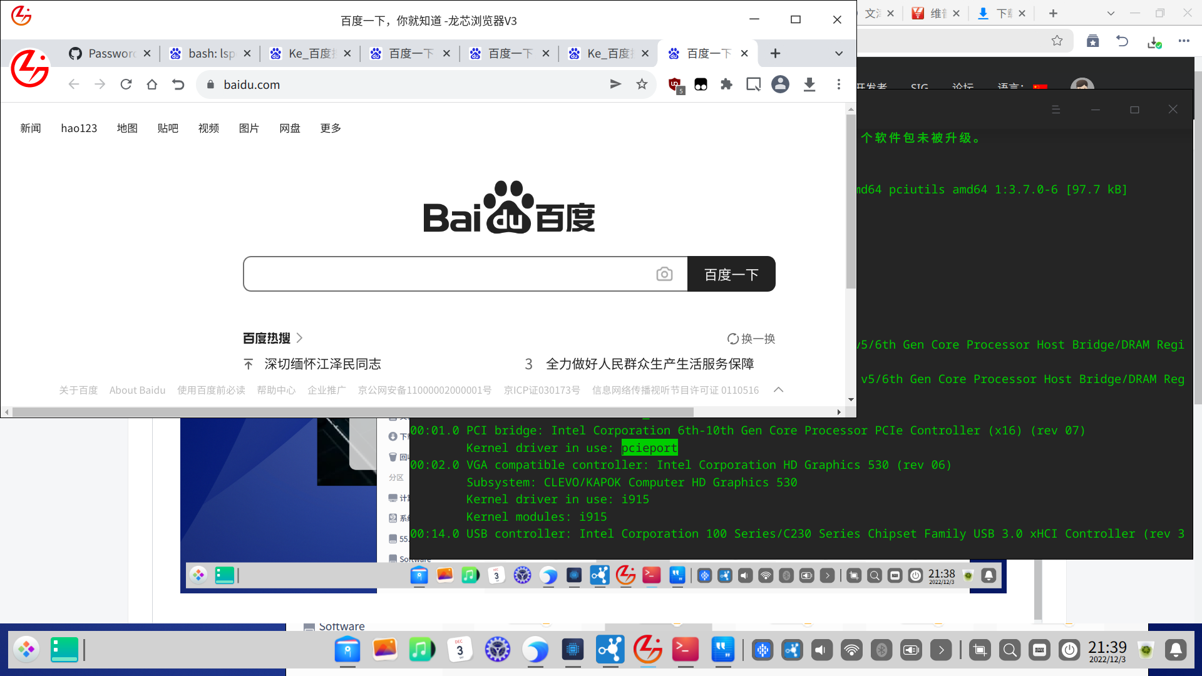Expand the footer with the up chevron
The width and height of the screenshot is (1202, 676).
tap(778, 390)
